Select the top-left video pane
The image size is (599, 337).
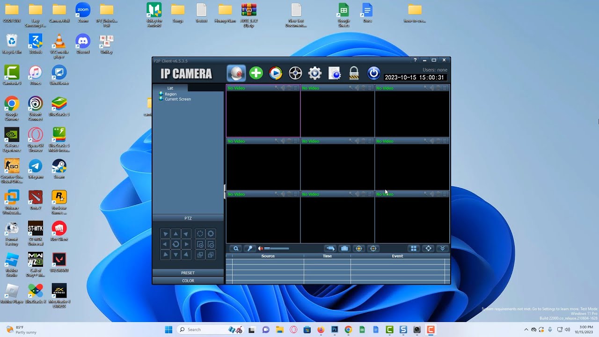[263, 111]
